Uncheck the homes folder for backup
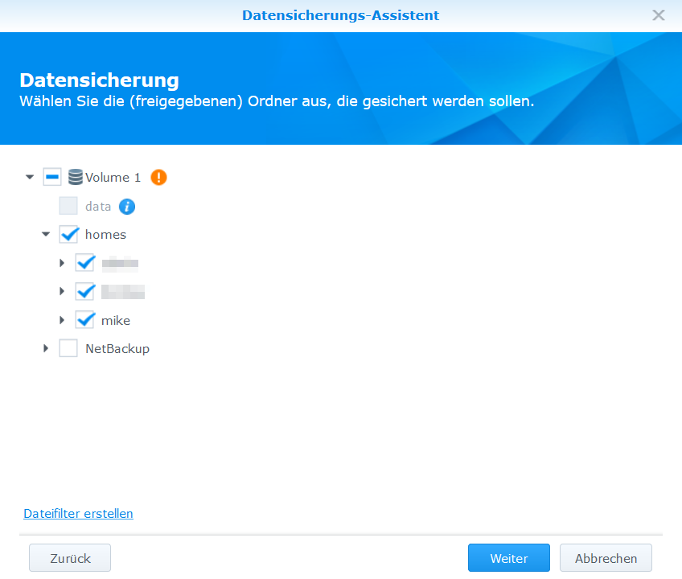 pyautogui.click(x=68, y=234)
